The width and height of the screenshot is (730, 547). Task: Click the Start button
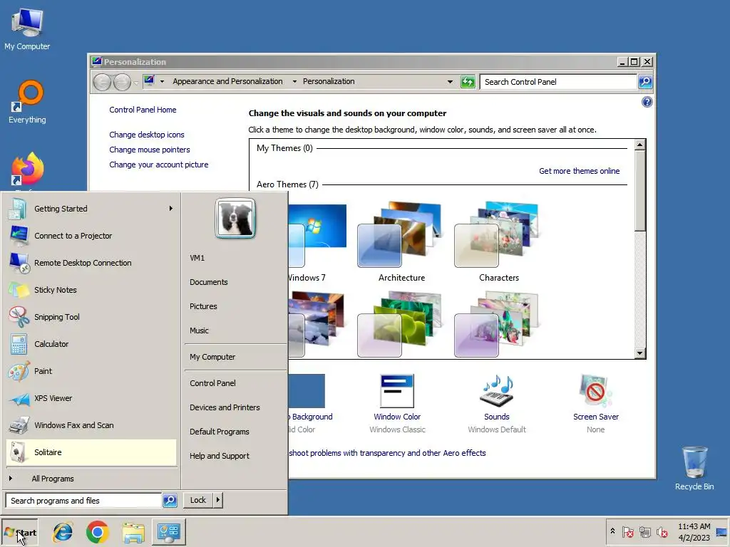tap(20, 533)
